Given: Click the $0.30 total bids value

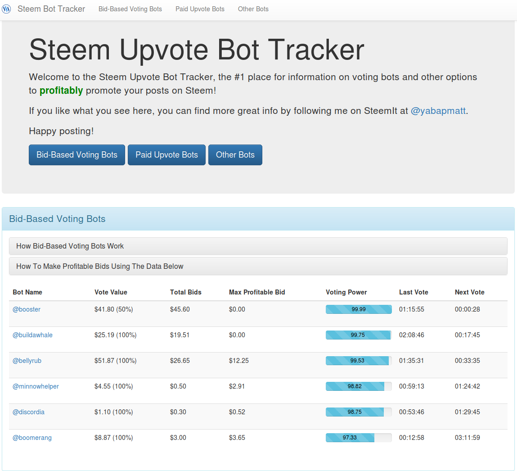Looking at the screenshot, I should click(178, 412).
